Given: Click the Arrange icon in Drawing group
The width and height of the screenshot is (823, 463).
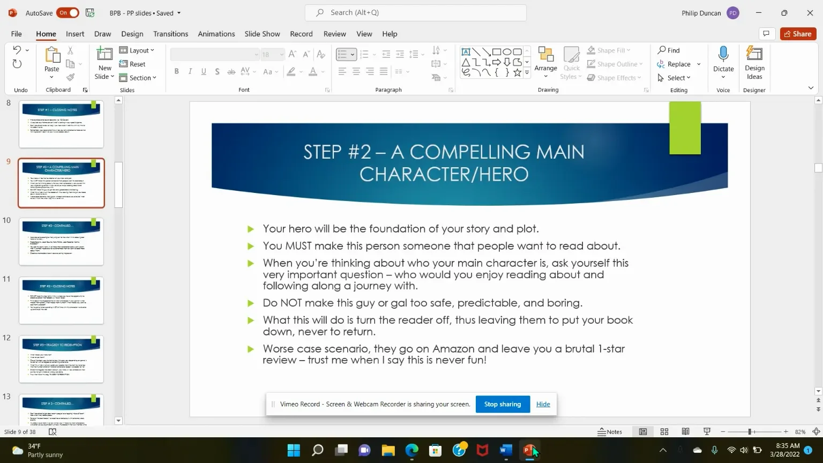Looking at the screenshot, I should (545, 55).
